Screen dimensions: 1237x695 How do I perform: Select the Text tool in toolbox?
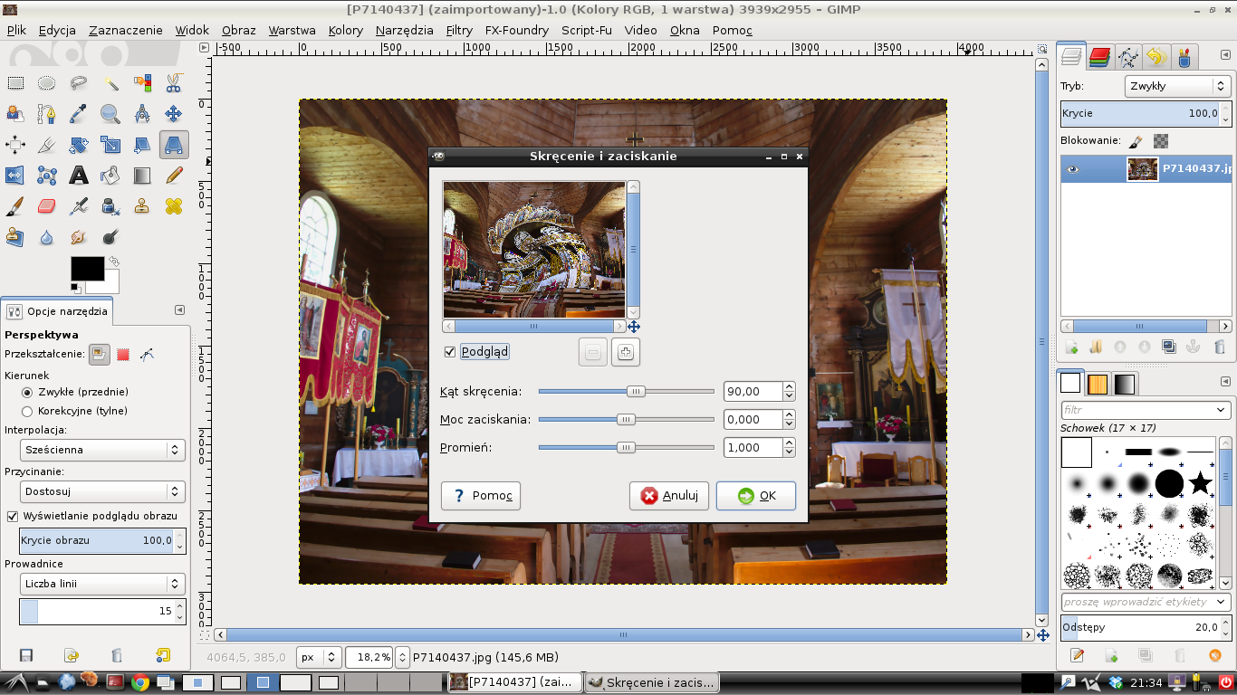[79, 176]
